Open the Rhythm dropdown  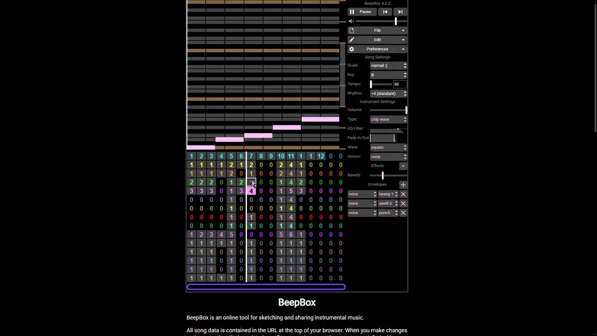pyautogui.click(x=389, y=93)
